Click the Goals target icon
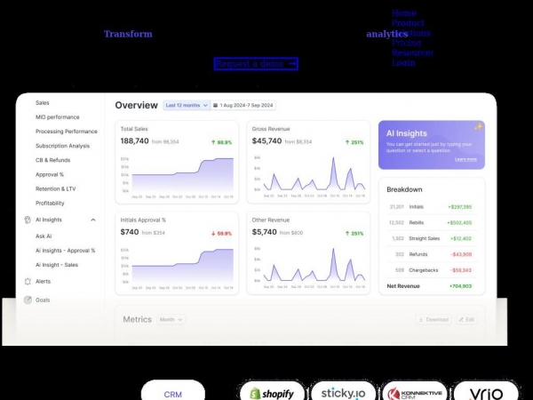This screenshot has width=533, height=400. pyautogui.click(x=28, y=300)
